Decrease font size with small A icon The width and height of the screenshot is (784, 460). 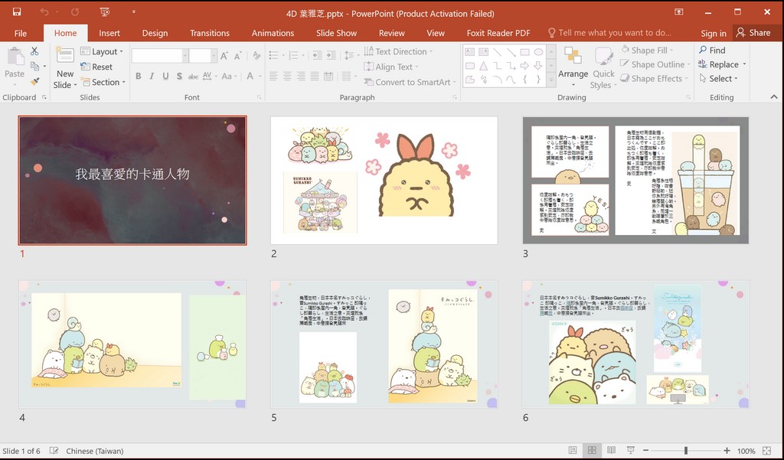238,56
